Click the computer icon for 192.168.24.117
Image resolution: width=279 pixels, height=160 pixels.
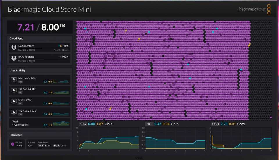[x=14, y=90]
